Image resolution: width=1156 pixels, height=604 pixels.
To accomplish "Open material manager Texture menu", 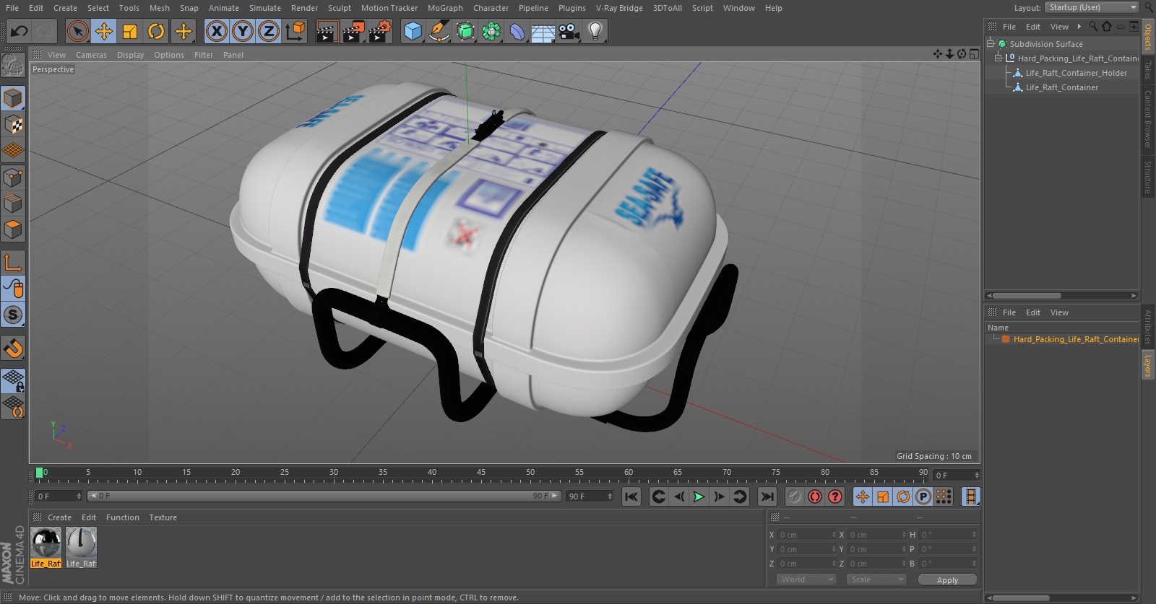I will pos(163,517).
